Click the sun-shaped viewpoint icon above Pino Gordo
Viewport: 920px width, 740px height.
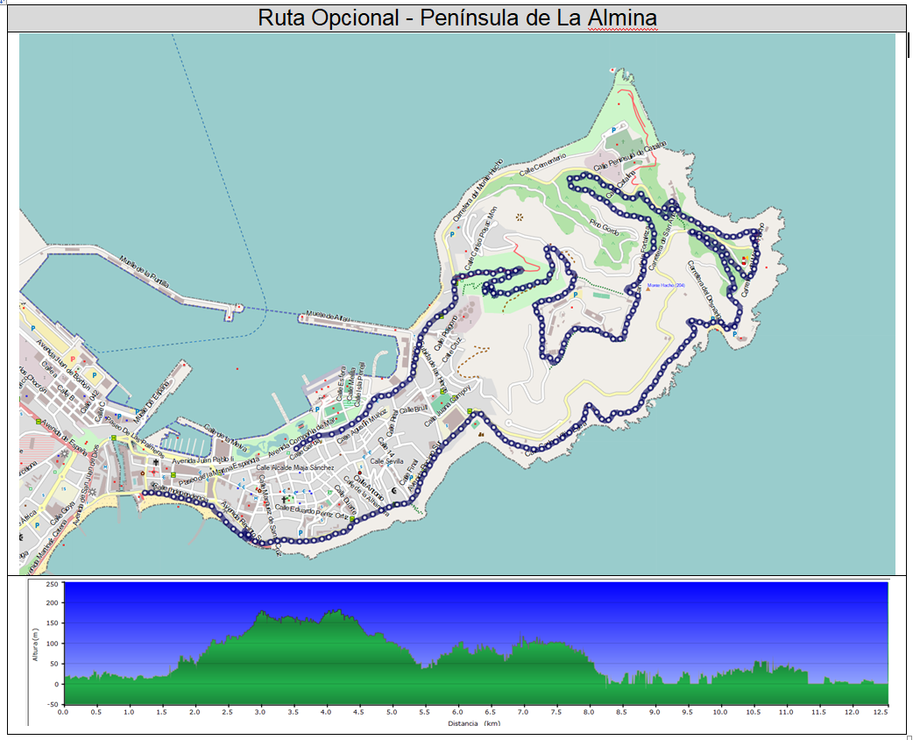[x=519, y=216]
